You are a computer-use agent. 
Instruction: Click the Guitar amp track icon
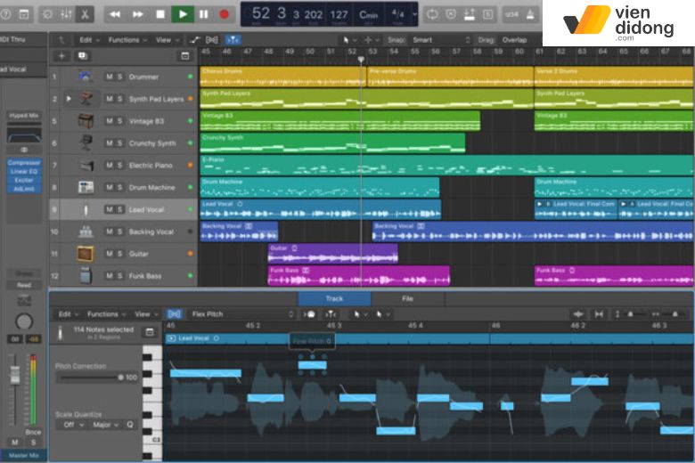coord(86,254)
